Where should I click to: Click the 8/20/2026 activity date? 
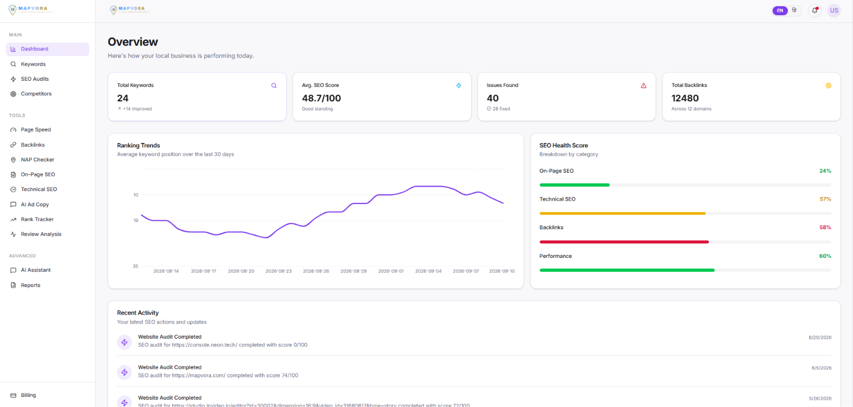coord(820,337)
